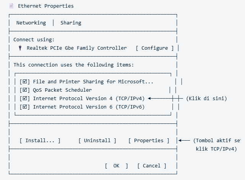Select the QoS Packet Scheduler list item
The image size is (245, 180).
62,90
